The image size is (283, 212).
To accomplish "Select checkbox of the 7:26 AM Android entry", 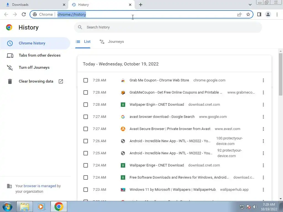I will coord(86,141).
